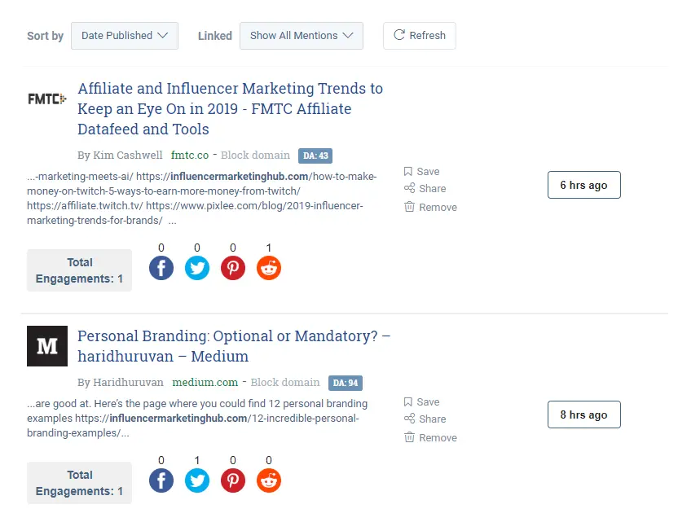Expand the Show All Mentions dropdown
Image resolution: width=678 pixels, height=522 pixels.
[x=301, y=36]
